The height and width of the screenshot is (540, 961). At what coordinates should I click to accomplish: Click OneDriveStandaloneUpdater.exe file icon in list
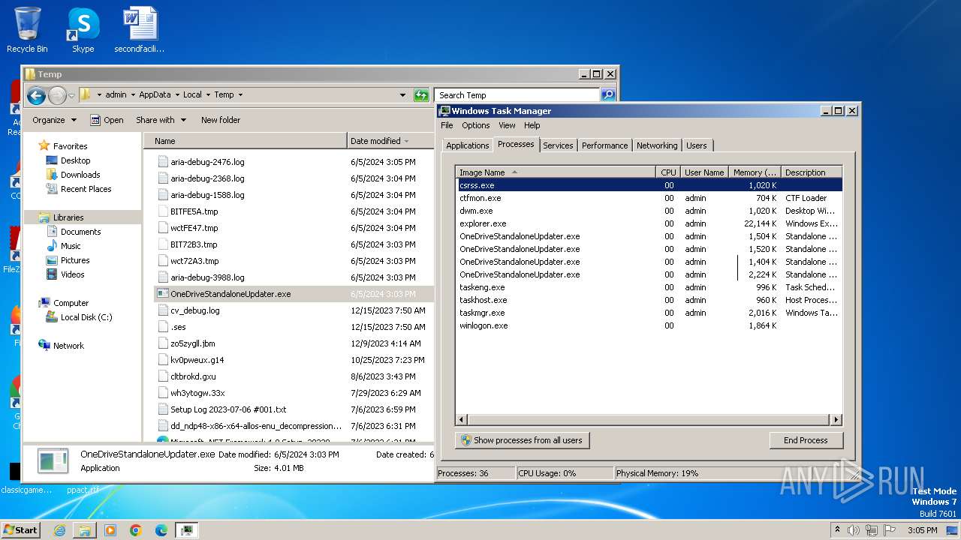tap(163, 294)
